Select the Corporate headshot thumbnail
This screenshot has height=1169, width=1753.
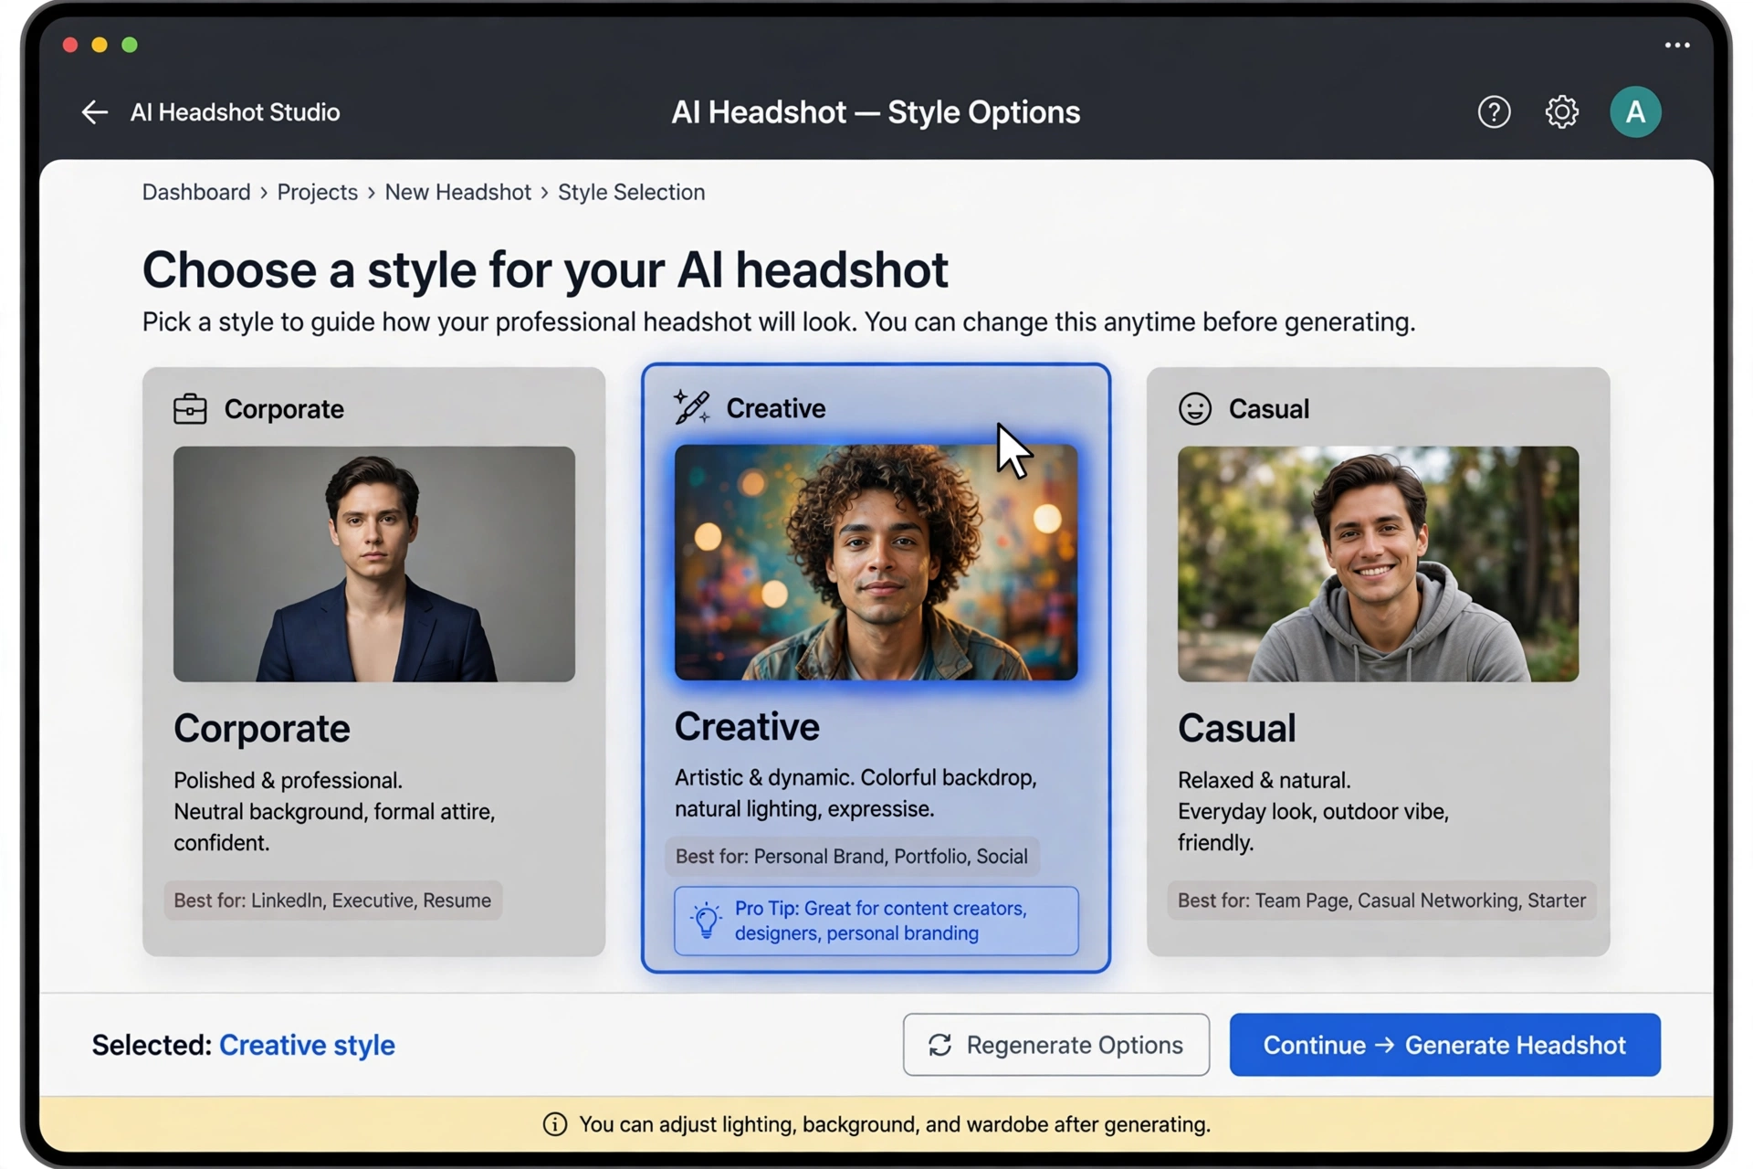(x=374, y=563)
